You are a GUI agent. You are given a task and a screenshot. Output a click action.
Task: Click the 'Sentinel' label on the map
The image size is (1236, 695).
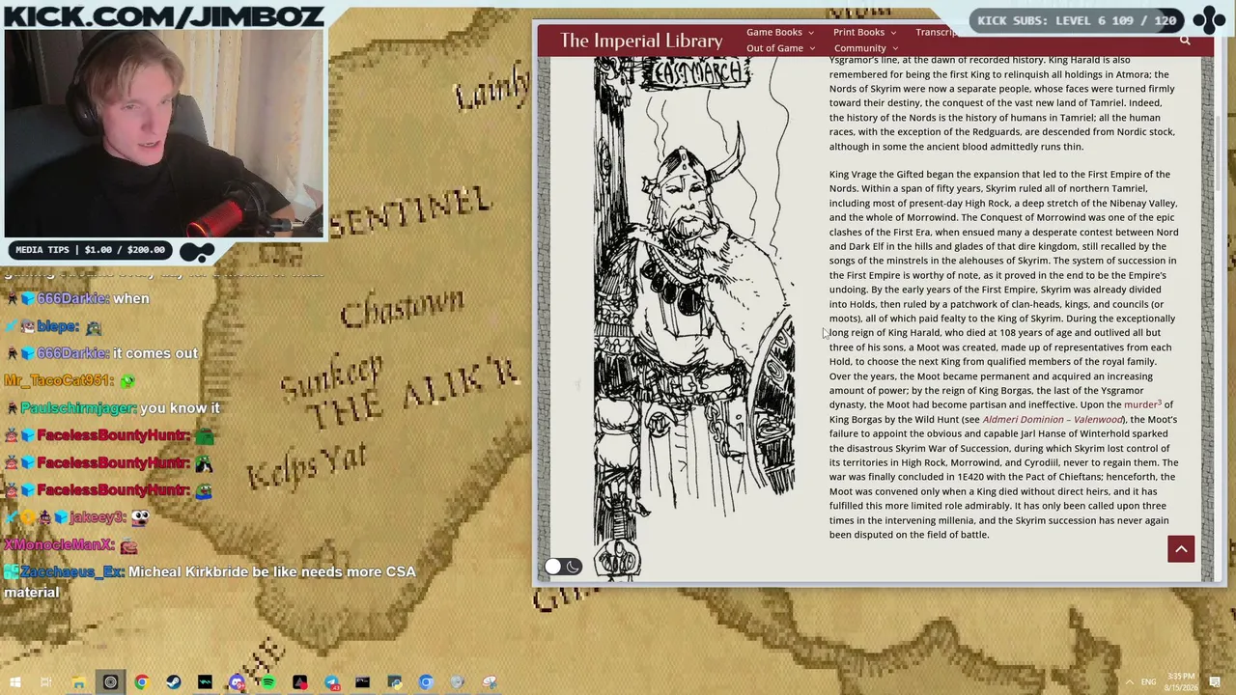pos(410,211)
